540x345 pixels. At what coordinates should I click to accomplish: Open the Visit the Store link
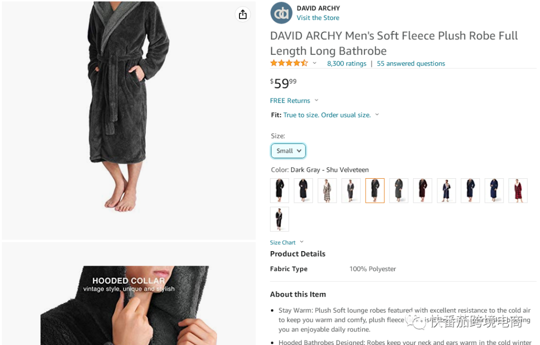tap(317, 18)
